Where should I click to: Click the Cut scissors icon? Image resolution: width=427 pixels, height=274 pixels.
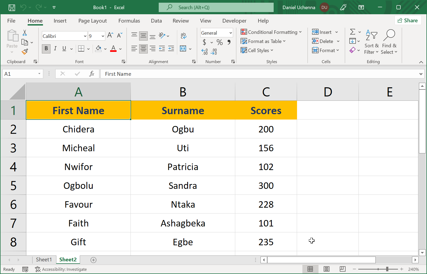(25, 33)
